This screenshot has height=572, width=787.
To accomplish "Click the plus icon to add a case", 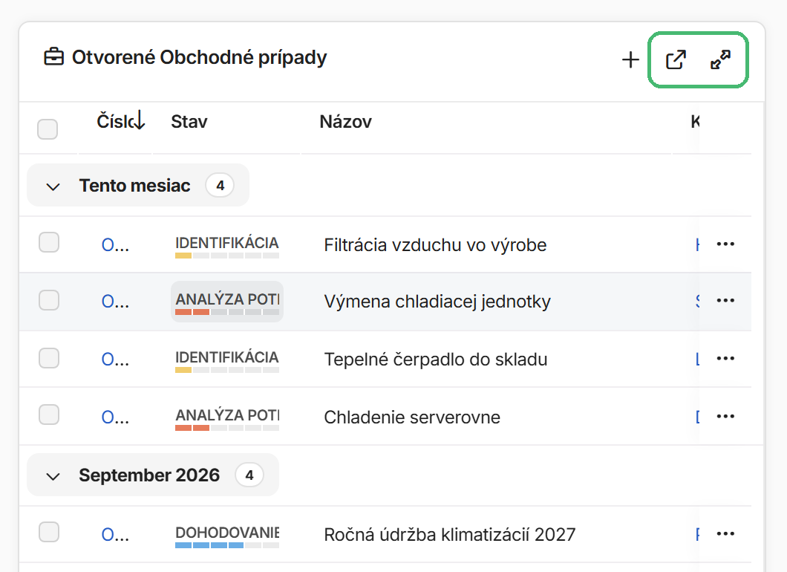I will click(630, 59).
